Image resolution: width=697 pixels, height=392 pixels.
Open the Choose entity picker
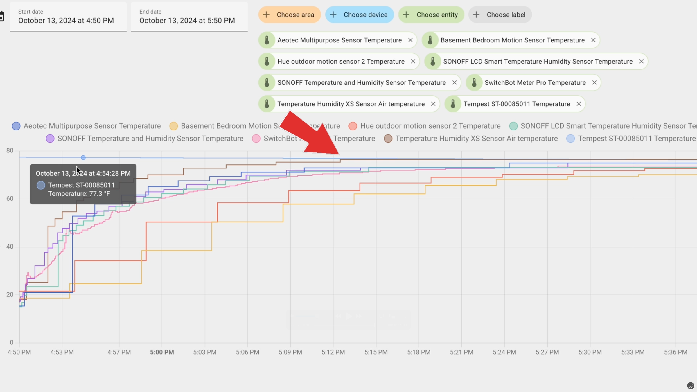tap(431, 15)
